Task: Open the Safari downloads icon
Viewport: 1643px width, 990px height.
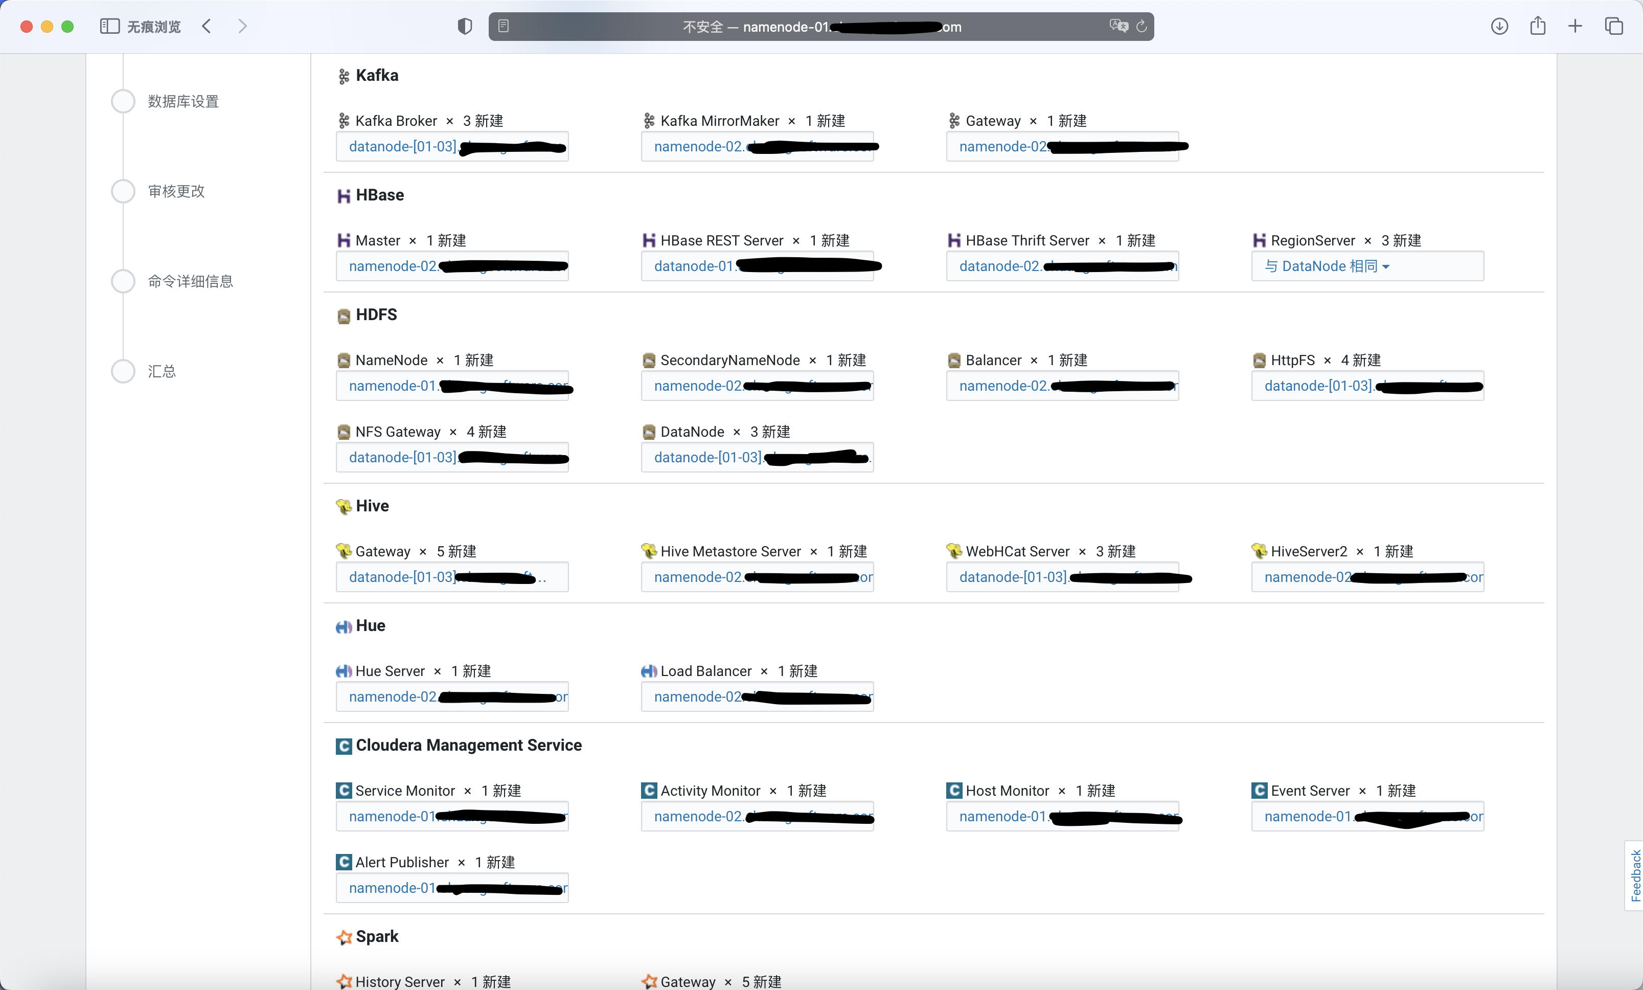Action: tap(1499, 26)
